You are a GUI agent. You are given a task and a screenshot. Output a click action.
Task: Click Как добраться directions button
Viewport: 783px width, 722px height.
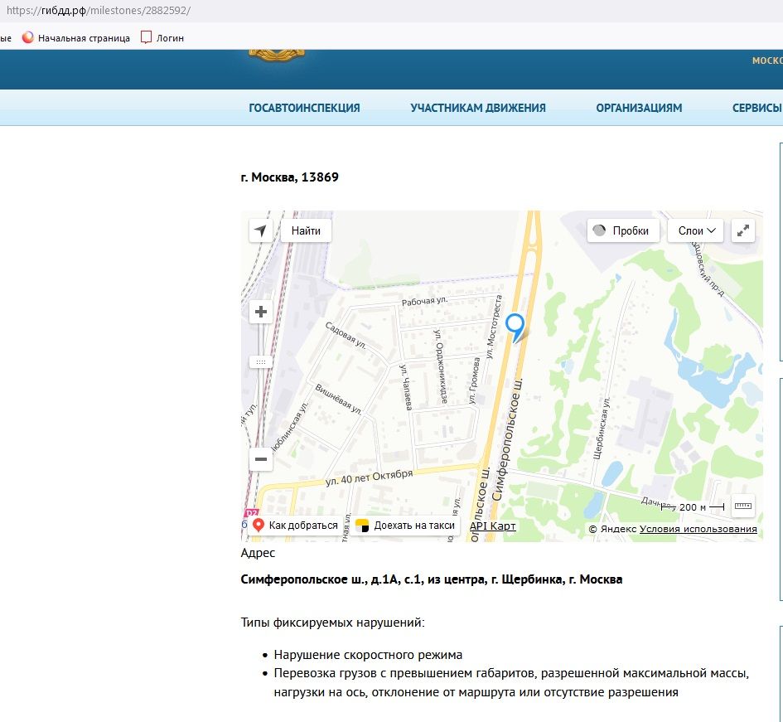coord(296,526)
